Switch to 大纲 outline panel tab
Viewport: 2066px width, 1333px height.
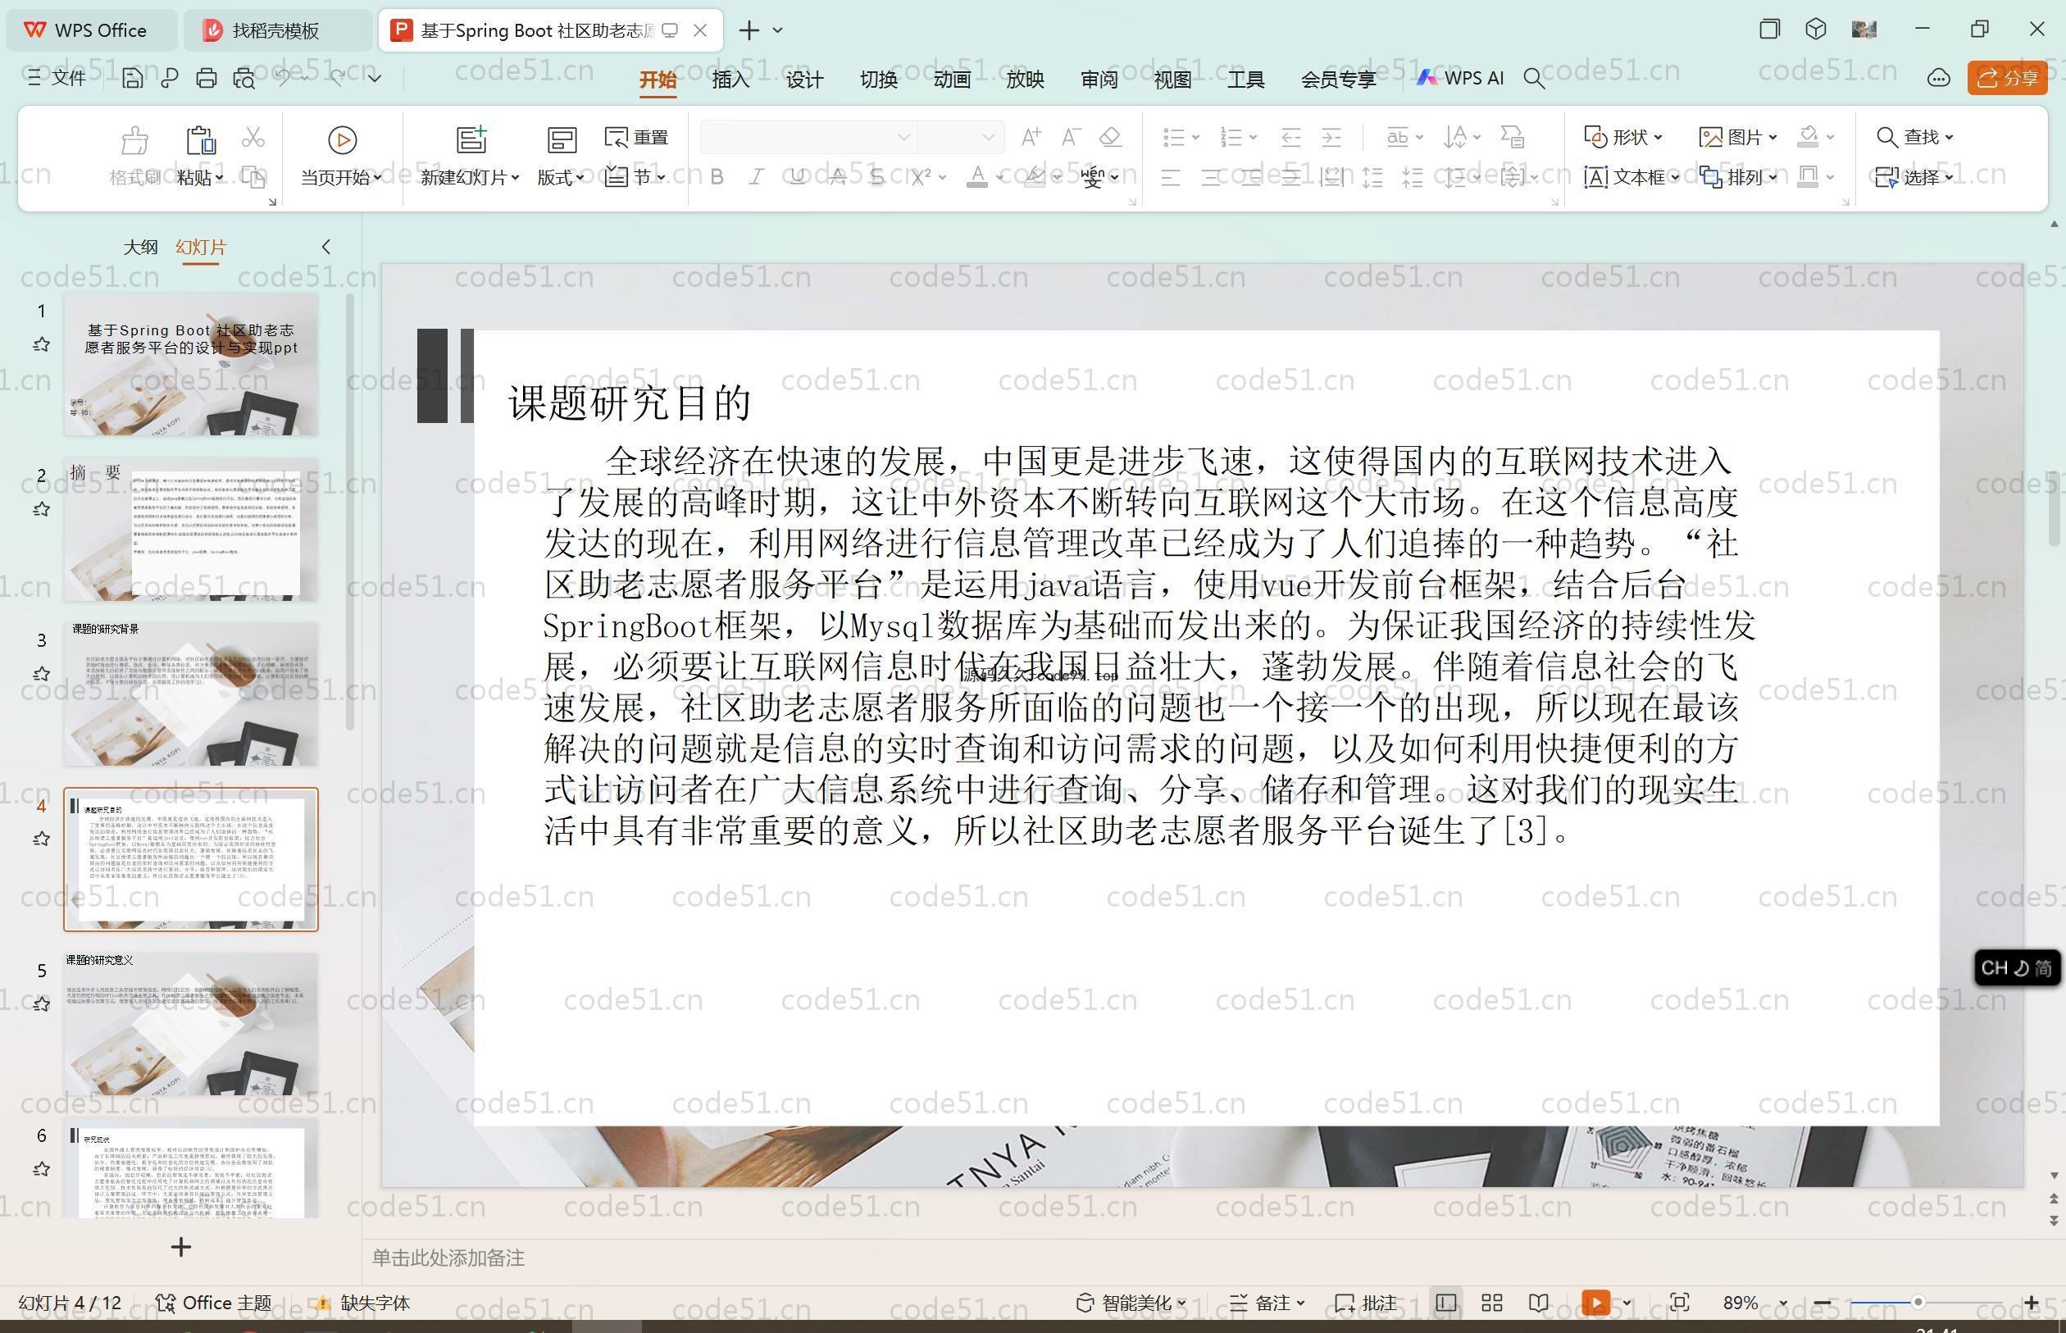(x=140, y=247)
